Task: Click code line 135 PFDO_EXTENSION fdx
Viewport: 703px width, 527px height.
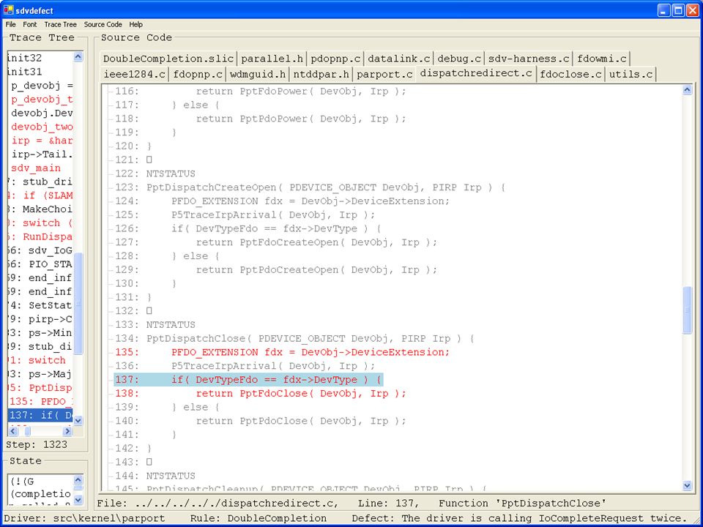Action: click(281, 352)
